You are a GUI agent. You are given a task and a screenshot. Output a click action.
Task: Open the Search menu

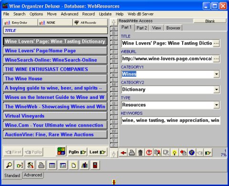pos(19,14)
